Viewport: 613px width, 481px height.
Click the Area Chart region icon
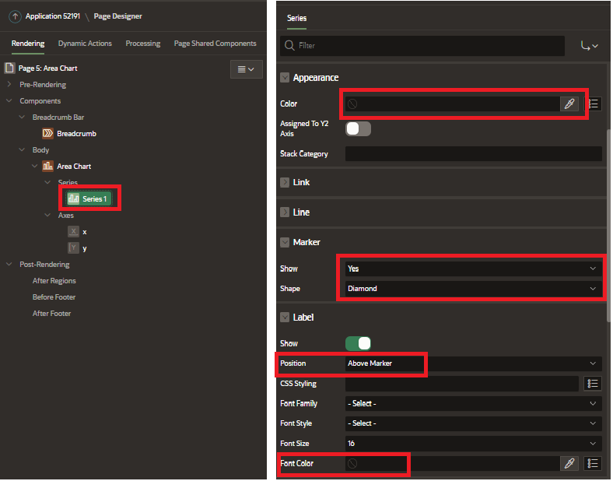pyautogui.click(x=47, y=166)
